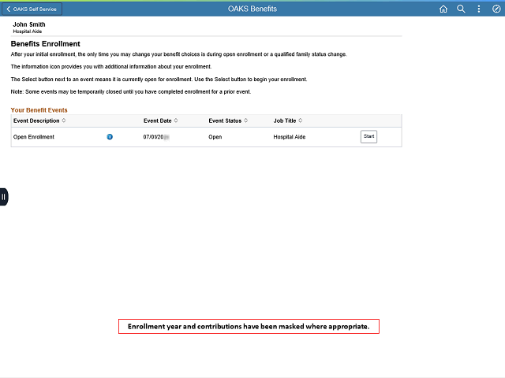Click the Open Enrollment information icon
The height and width of the screenshot is (378, 505).
click(110, 137)
